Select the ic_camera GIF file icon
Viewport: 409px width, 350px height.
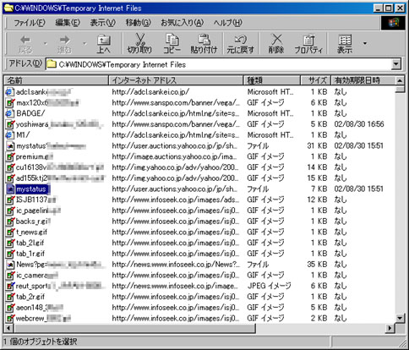click(x=10, y=275)
